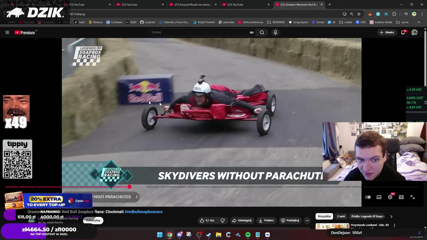Open Steam from the taskbar
The height and width of the screenshot is (240, 427).
209,235
